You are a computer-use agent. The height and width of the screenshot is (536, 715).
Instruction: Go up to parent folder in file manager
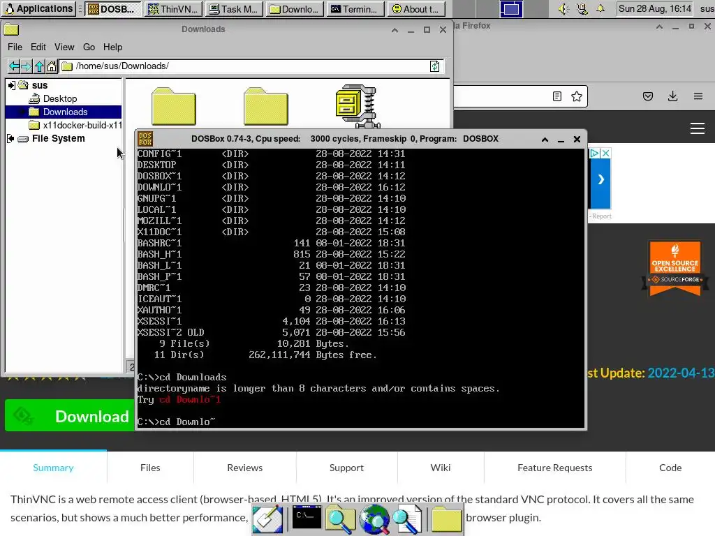[39, 66]
